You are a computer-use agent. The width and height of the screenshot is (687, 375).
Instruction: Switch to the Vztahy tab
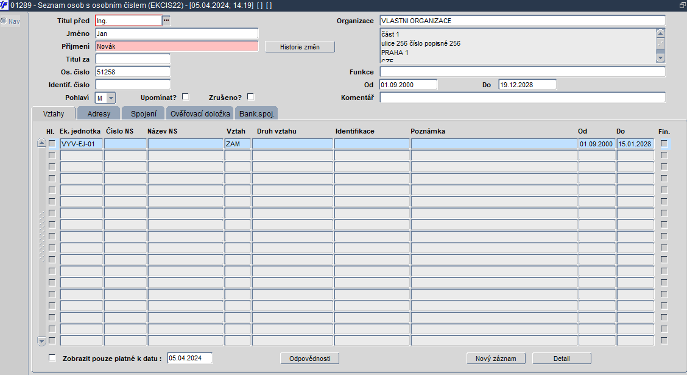(x=54, y=113)
